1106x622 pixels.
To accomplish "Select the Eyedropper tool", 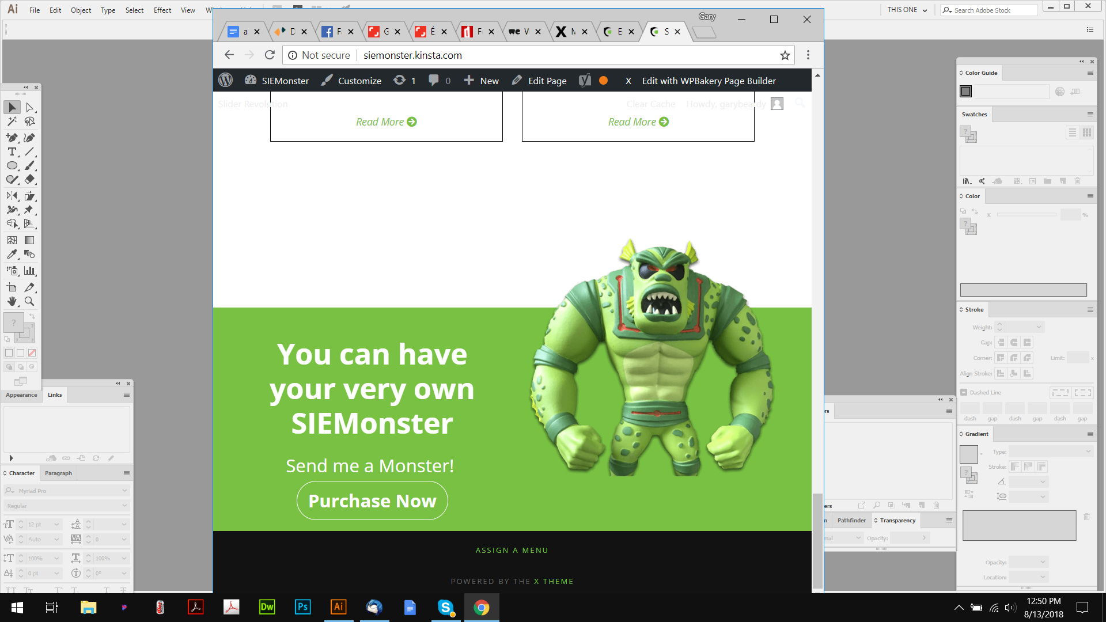I will 12,255.
